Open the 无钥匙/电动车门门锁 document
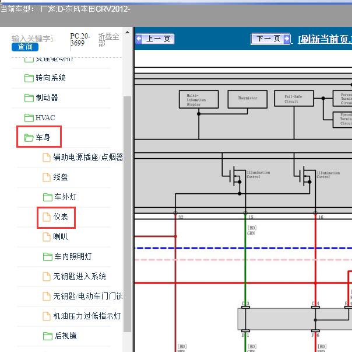This screenshot has height=352, width=352. [x=88, y=296]
